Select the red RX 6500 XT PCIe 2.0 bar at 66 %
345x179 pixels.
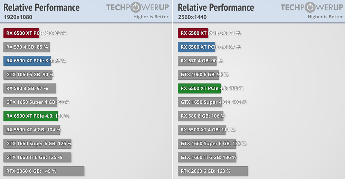pyautogui.click(x=21, y=33)
